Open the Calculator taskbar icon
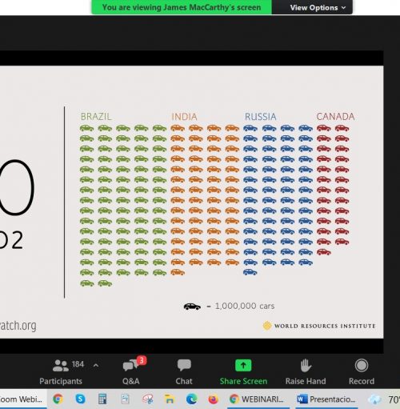The image size is (400, 409). point(102,399)
